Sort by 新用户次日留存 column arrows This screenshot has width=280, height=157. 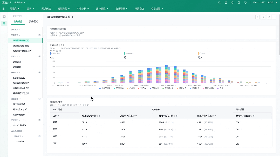pyautogui.click(x=254, y=116)
